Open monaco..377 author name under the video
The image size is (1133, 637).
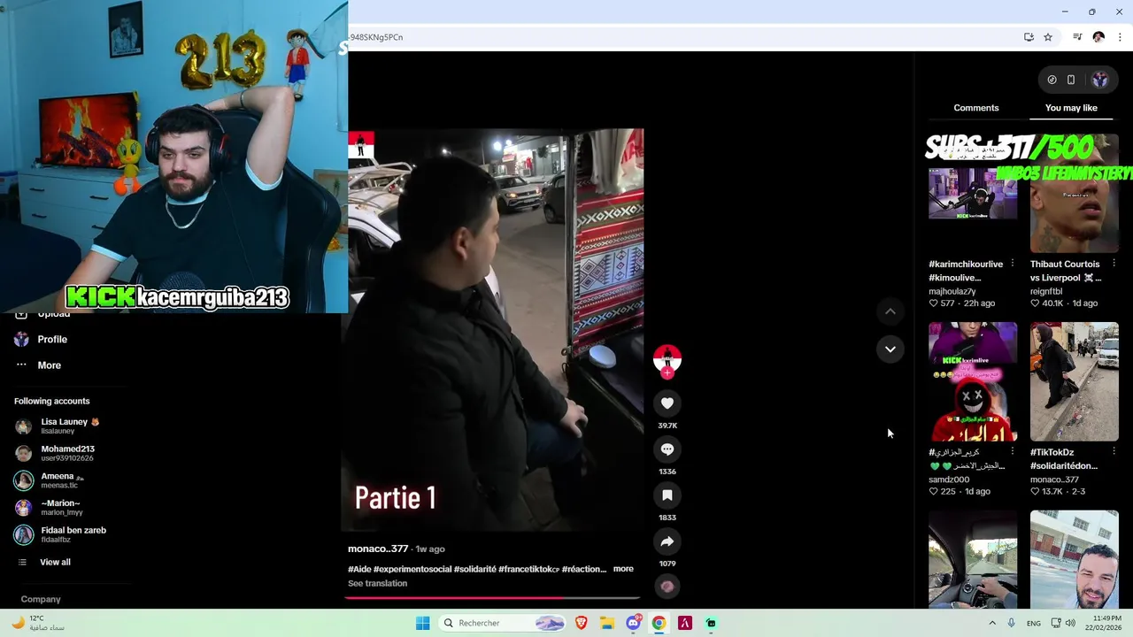378,549
